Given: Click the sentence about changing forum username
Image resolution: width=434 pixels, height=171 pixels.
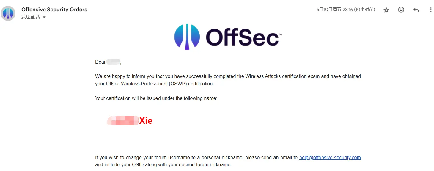Looking at the screenshot, I should pos(196,158).
